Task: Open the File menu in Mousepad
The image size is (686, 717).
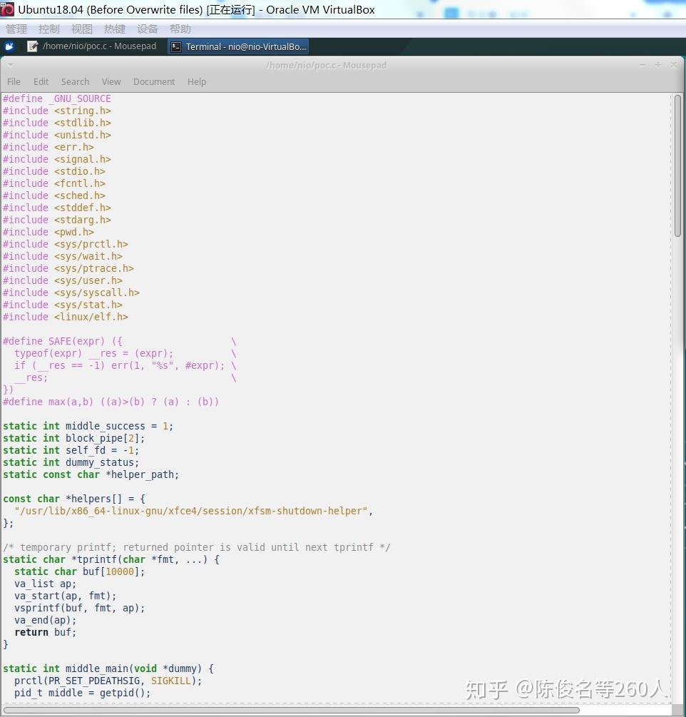Action: coord(14,82)
